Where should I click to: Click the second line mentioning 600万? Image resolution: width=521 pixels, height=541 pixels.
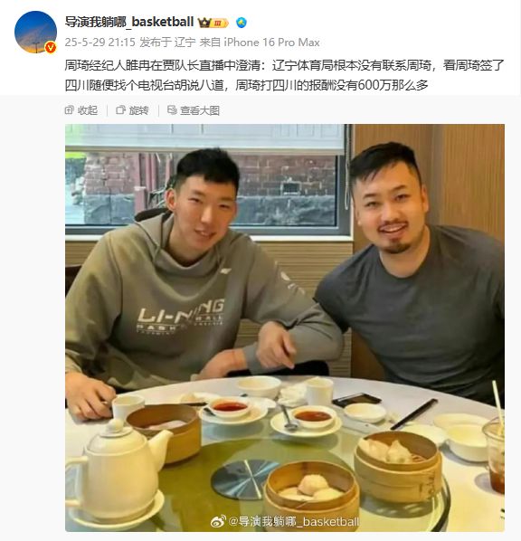pos(246,85)
